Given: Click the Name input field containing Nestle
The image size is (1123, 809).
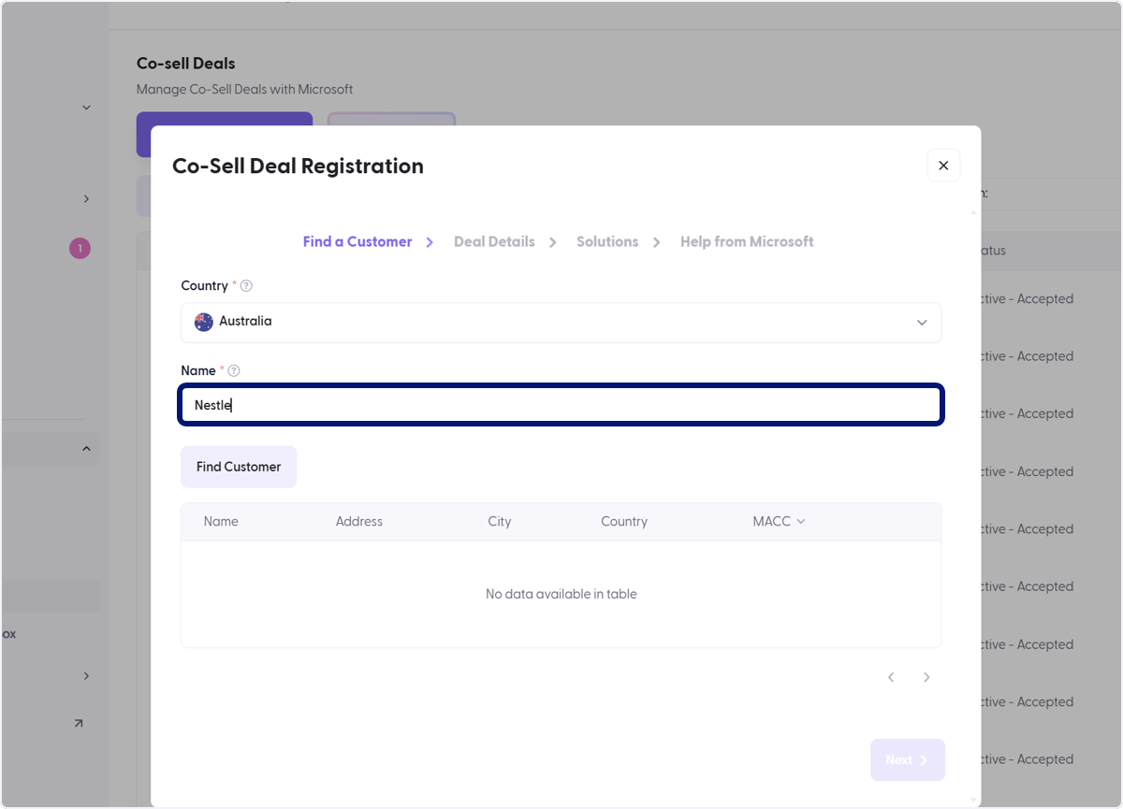Looking at the screenshot, I should [x=561, y=405].
